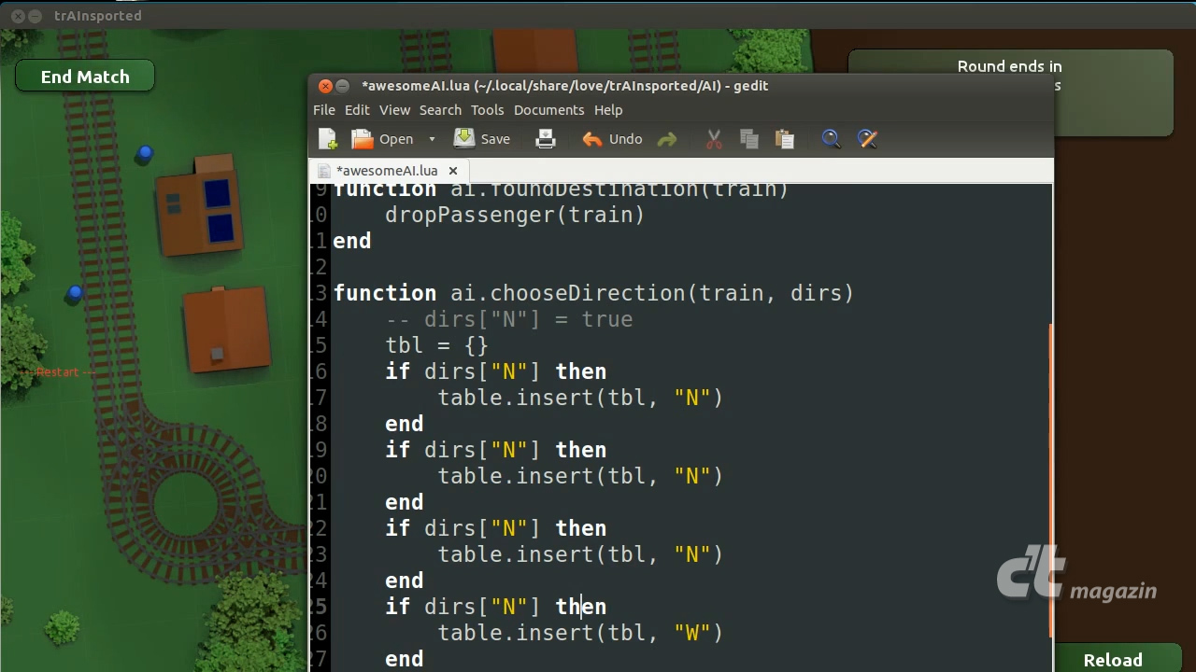Click the Redo arrow icon
Image resolution: width=1196 pixels, height=672 pixels.
tap(666, 139)
